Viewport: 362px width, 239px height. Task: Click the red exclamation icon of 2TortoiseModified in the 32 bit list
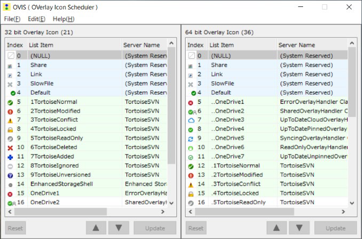coord(10,112)
